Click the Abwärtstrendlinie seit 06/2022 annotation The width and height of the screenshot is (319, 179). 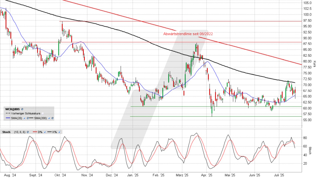(188, 34)
